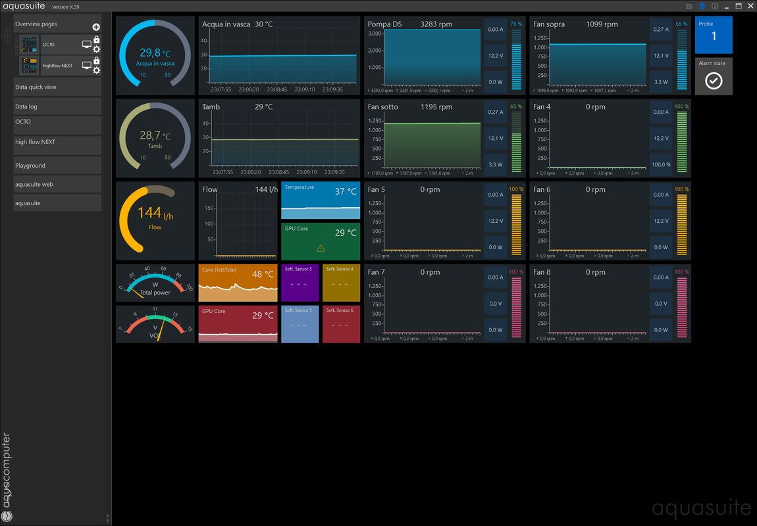757x526 pixels.
Task: Click the green GPU Core 29 °C tile
Action: (321, 241)
